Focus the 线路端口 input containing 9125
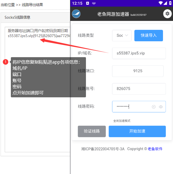173x174 pixels. tap(138, 71)
